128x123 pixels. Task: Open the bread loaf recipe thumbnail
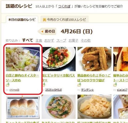pyautogui.click(x=23, y=107)
